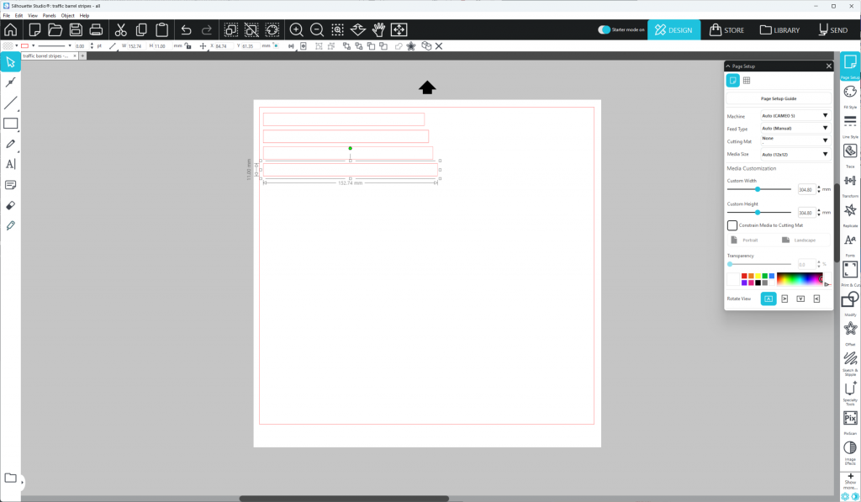Open the Sketch & Stipple panel

(x=850, y=362)
